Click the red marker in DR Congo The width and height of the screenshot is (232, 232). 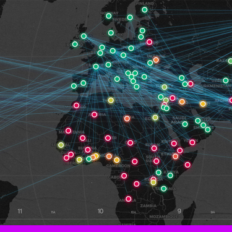(137, 184)
